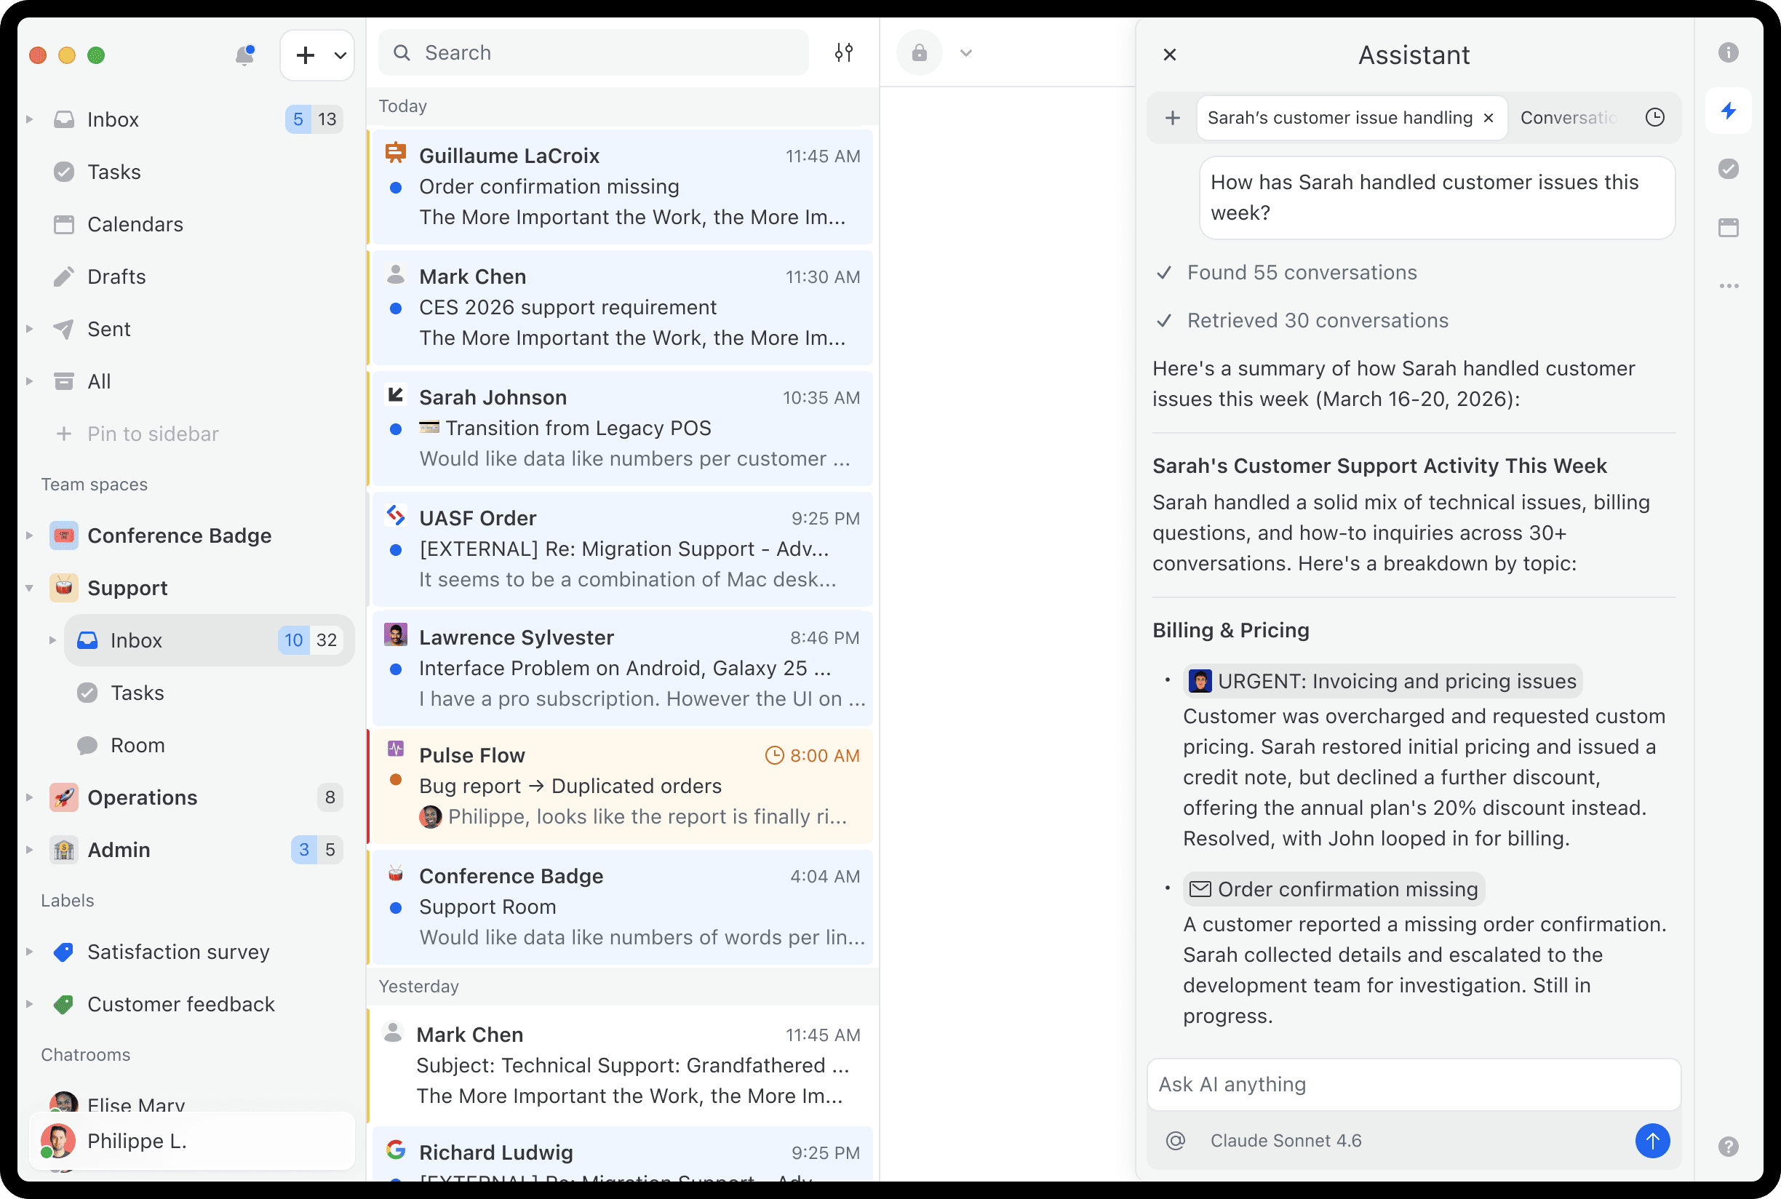Click the lightning bolt Assistant icon
This screenshot has height=1199, width=1781.
[1728, 111]
